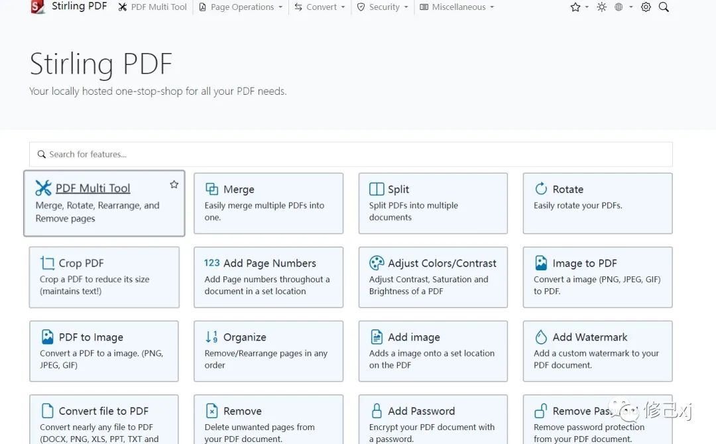716x444 pixels.
Task: Click the PDF to Image icon
Action: coord(47,336)
